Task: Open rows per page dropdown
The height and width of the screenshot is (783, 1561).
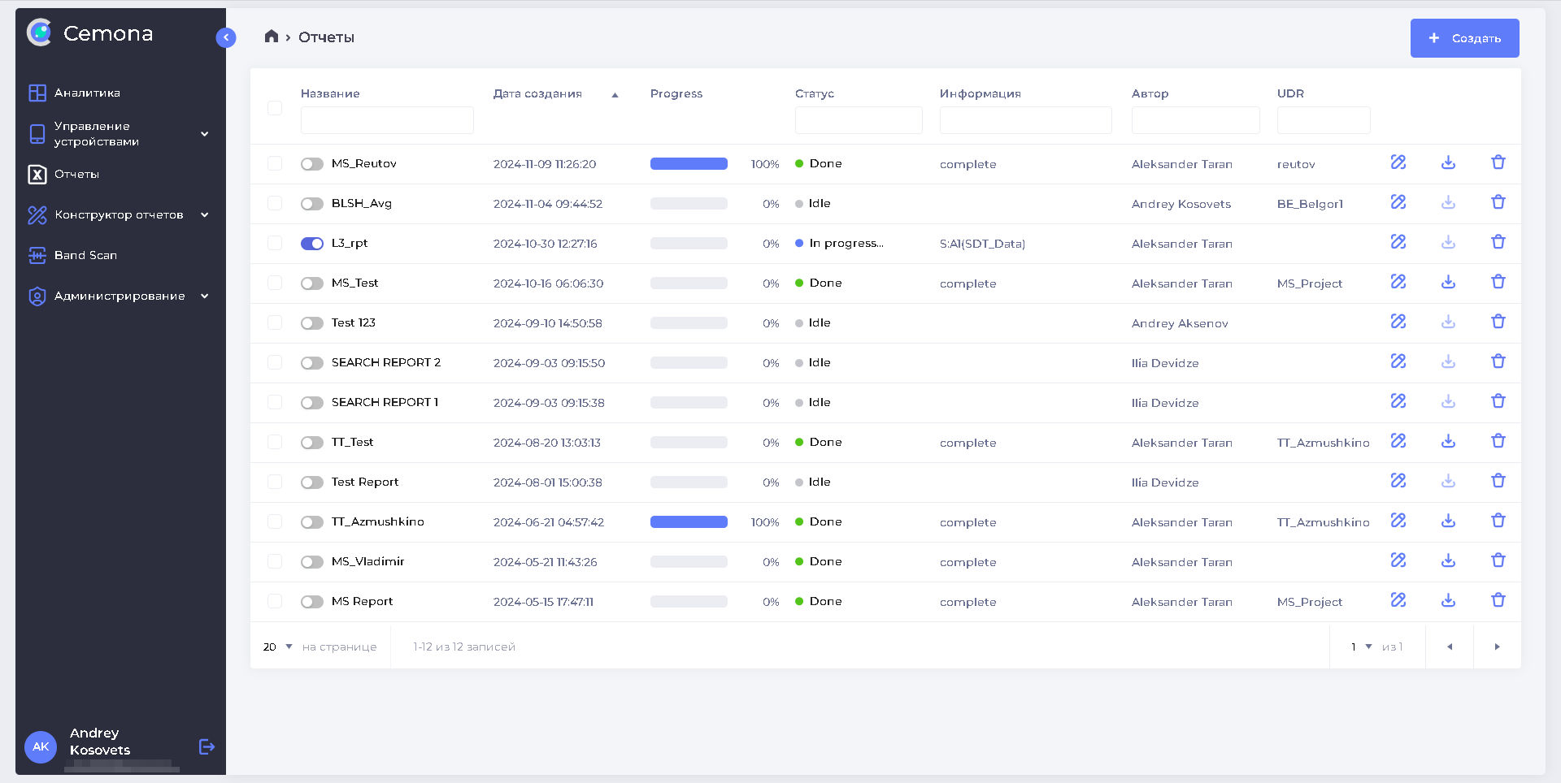Action: tap(277, 647)
